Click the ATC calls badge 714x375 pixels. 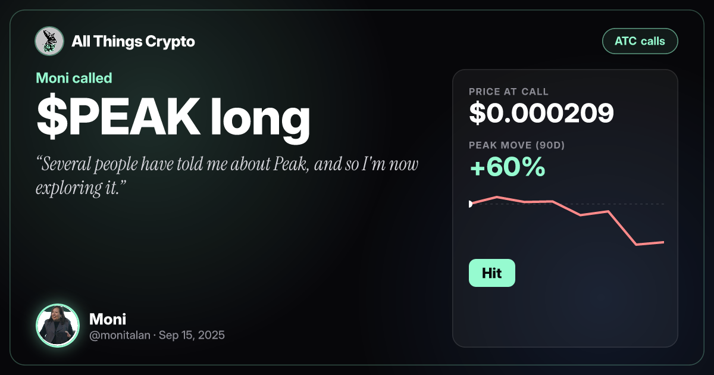coord(640,42)
